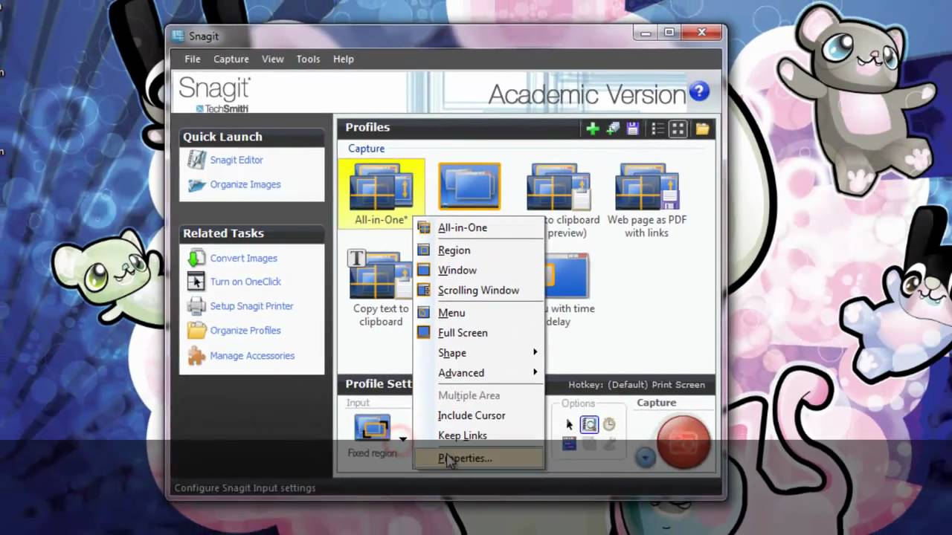The image size is (952, 535).
Task: Click the Fixed region input icon
Action: pos(373,428)
